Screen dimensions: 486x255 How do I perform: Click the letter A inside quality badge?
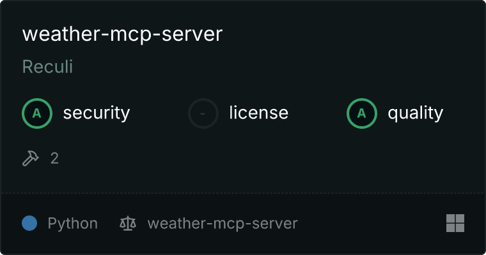pos(362,113)
